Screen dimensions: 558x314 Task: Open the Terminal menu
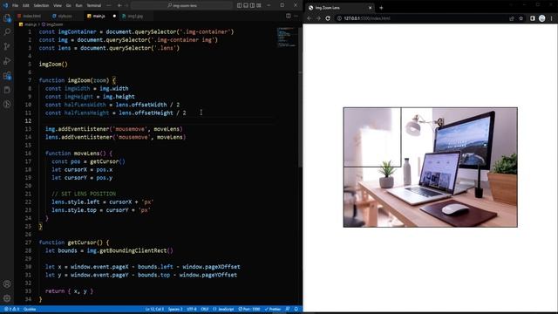point(94,5)
